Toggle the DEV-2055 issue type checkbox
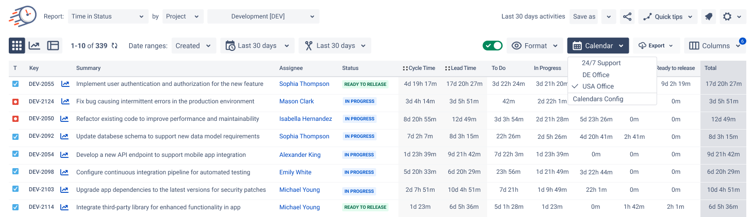The width and height of the screenshot is (753, 217). click(x=15, y=84)
